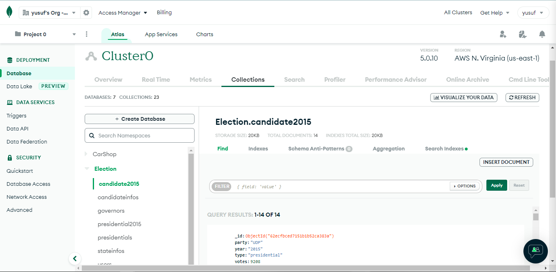This screenshot has height=272, width=556.
Task: Switch to the App Services tab
Action: coord(161,35)
